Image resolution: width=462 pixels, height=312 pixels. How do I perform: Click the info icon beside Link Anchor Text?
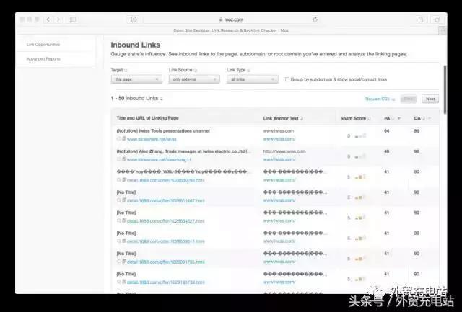click(x=301, y=118)
